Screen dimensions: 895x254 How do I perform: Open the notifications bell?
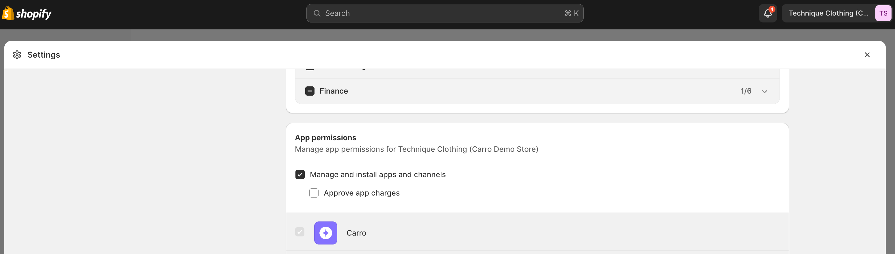(x=767, y=14)
